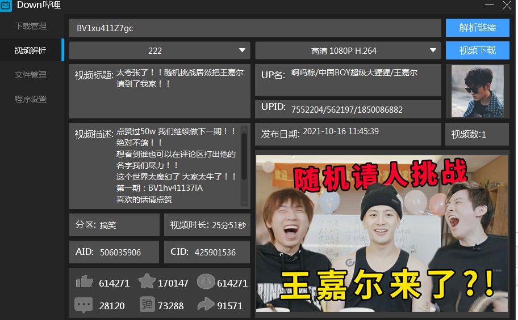Switch to the 视频解析 tab
Screen dimensions: 518x320
click(x=31, y=50)
